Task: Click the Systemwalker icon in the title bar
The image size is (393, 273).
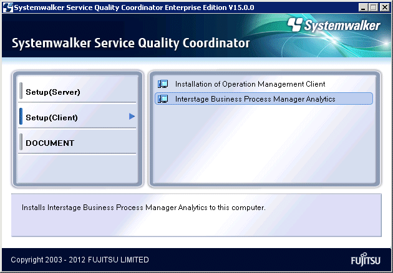Action: (x=7, y=7)
